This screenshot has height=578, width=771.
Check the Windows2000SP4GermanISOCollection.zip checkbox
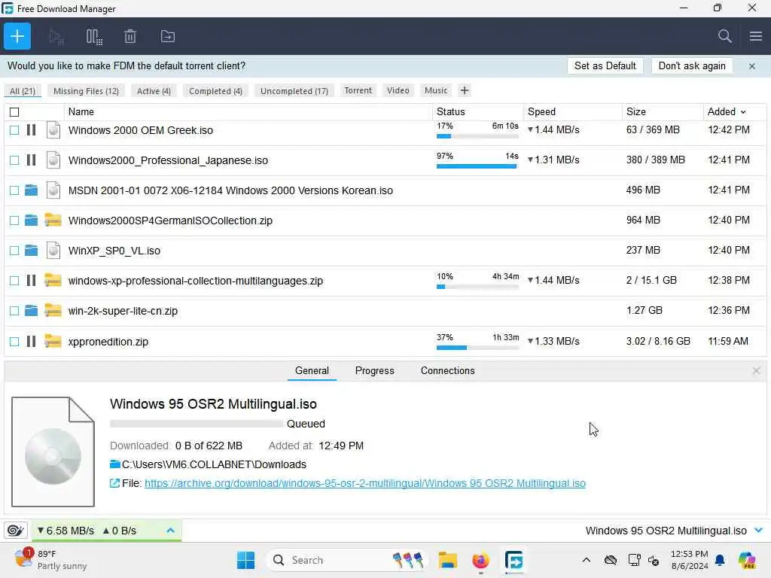coord(14,221)
